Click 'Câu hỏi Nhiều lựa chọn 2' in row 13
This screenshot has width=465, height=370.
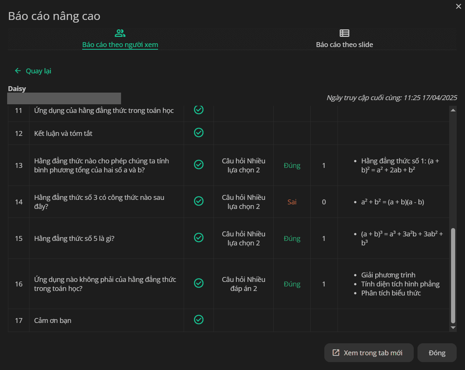click(244, 165)
